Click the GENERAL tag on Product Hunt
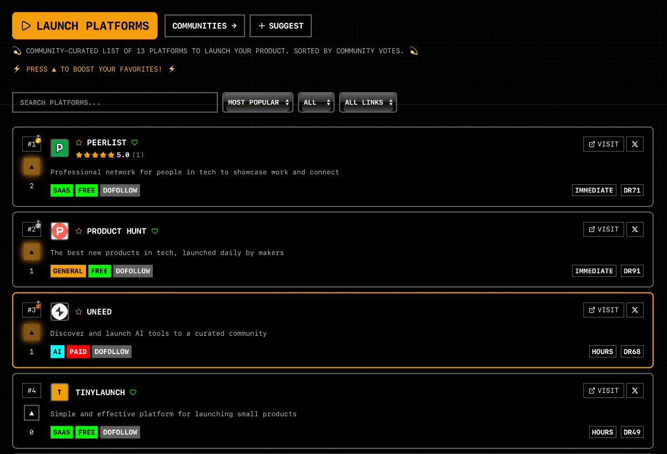The image size is (667, 454). click(x=68, y=271)
